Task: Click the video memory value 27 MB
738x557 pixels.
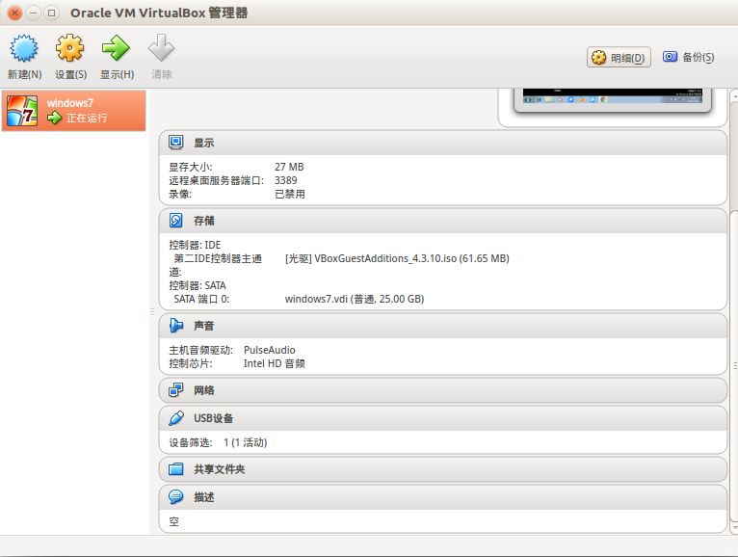Action: tap(289, 167)
